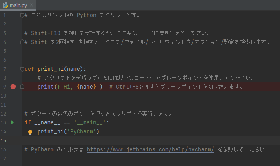Click line number 1 in the gutter

tap(5, 15)
